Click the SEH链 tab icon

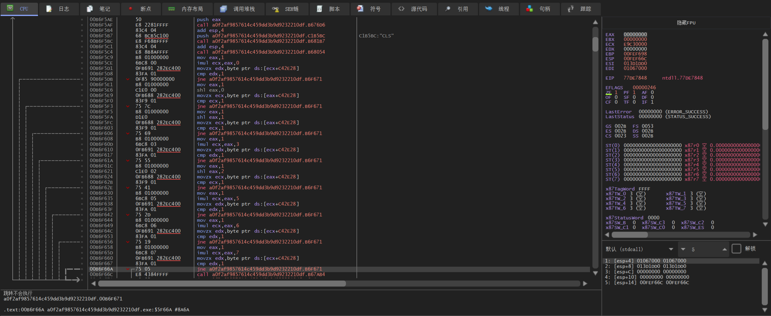click(275, 9)
